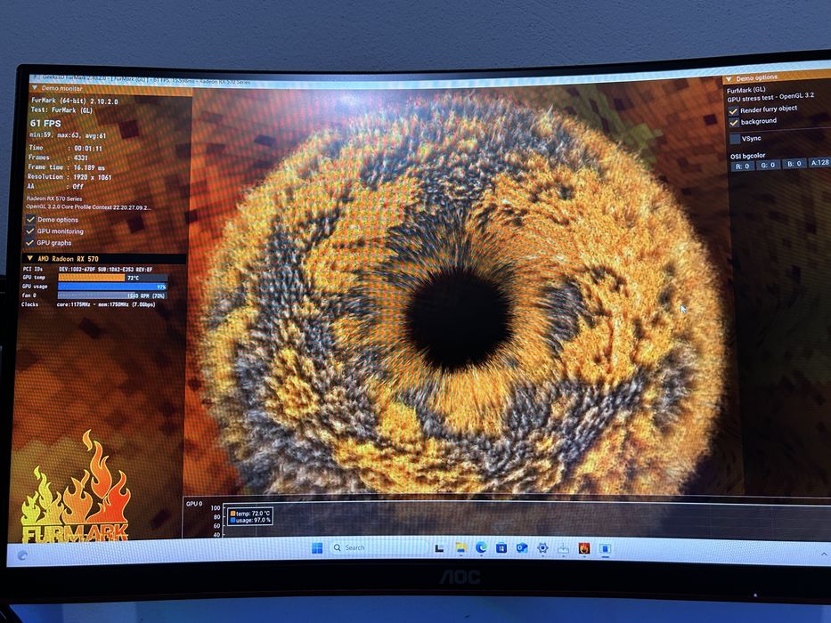831x623 pixels.
Task: Uncheck Render furry object
Action: click(733, 110)
